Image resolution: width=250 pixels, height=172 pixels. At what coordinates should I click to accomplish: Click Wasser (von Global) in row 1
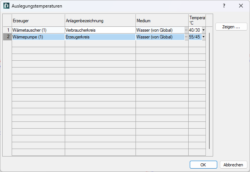coord(160,30)
